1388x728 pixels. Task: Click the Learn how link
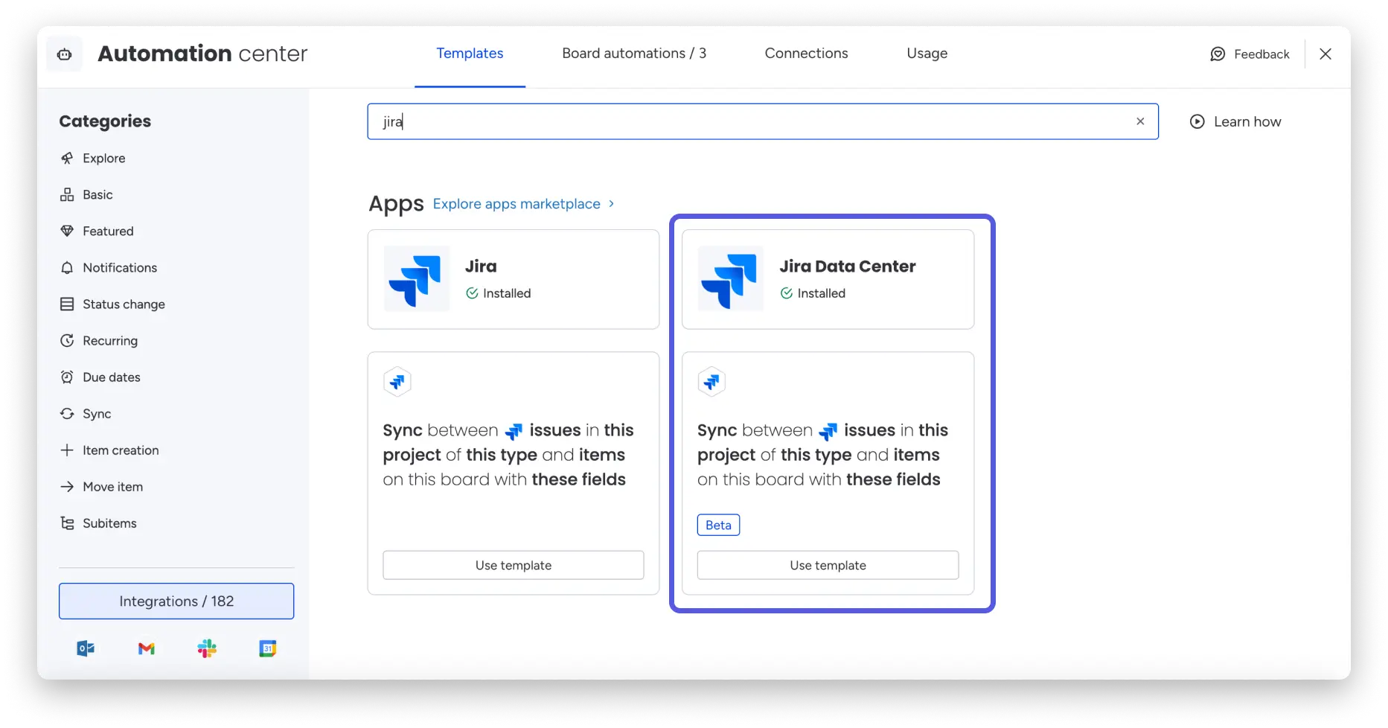pyautogui.click(x=1235, y=121)
